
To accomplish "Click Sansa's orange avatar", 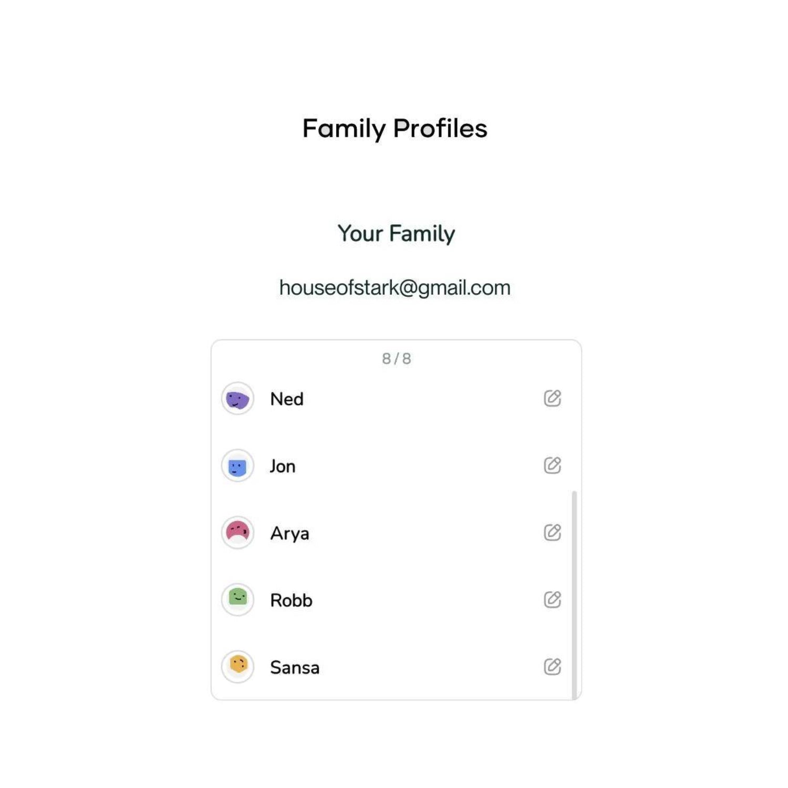I will 237,667.
